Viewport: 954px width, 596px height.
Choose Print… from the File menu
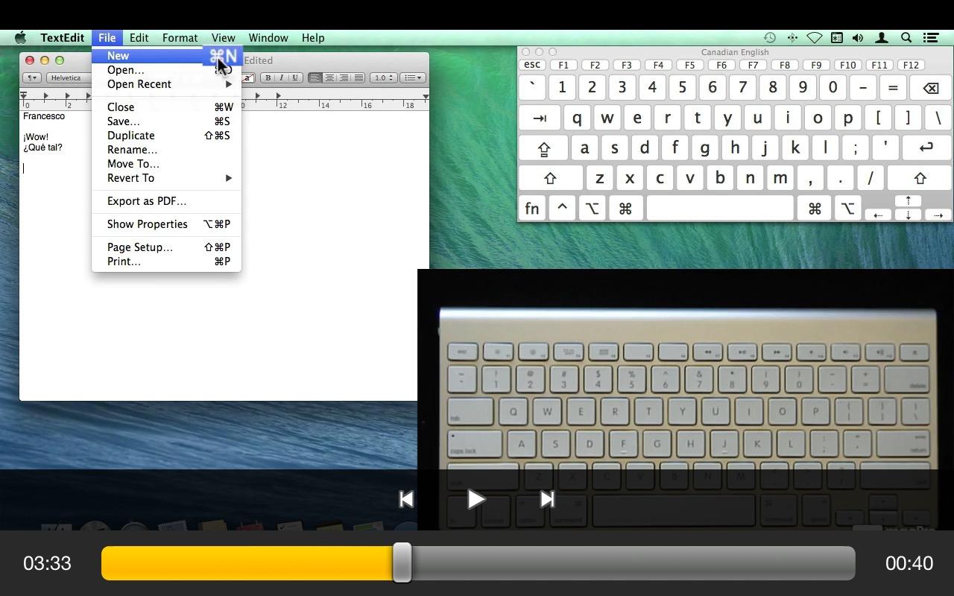coord(166,261)
